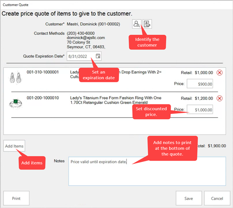Open the calendar picker for expiration date
This screenshot has width=233, height=208.
click(98, 56)
